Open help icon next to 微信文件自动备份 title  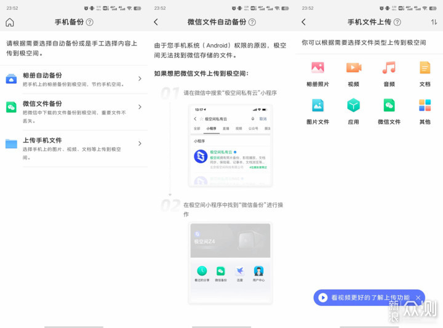point(252,22)
